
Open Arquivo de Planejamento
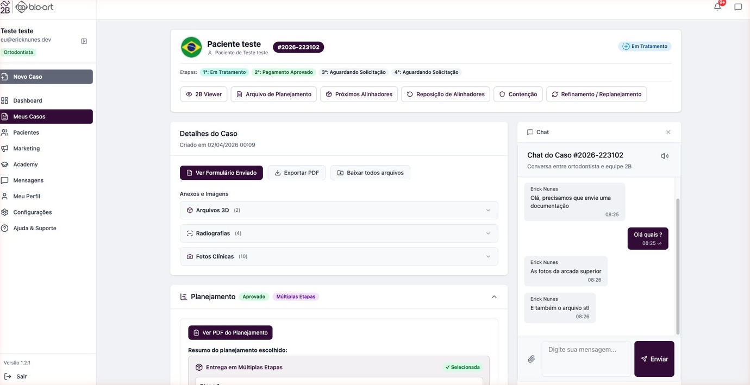click(274, 94)
